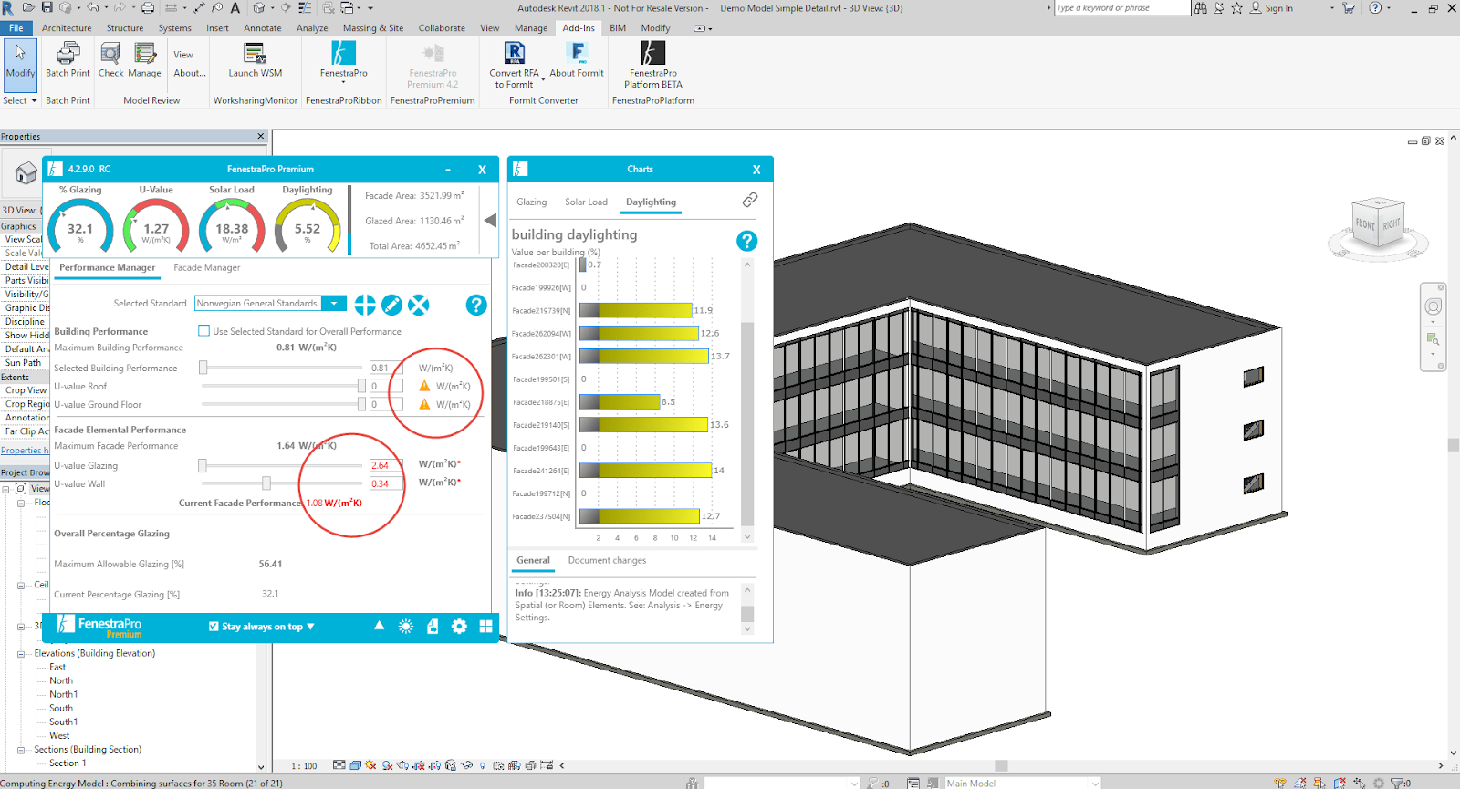
Task: Open the Revit Help dropdown arrow
Action: (x=1389, y=8)
